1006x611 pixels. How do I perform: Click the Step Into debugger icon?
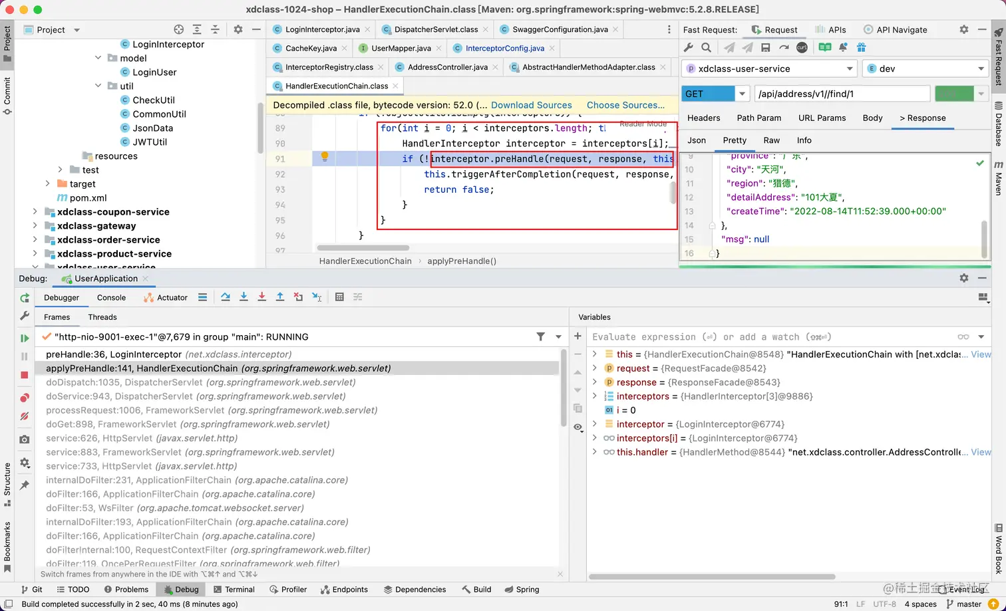244,297
